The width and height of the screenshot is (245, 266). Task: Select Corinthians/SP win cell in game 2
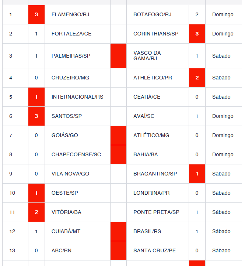(197, 34)
